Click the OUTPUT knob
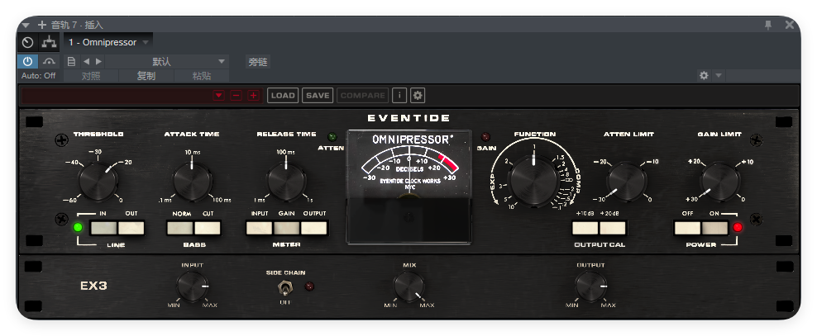The image size is (817, 336). 590,286
